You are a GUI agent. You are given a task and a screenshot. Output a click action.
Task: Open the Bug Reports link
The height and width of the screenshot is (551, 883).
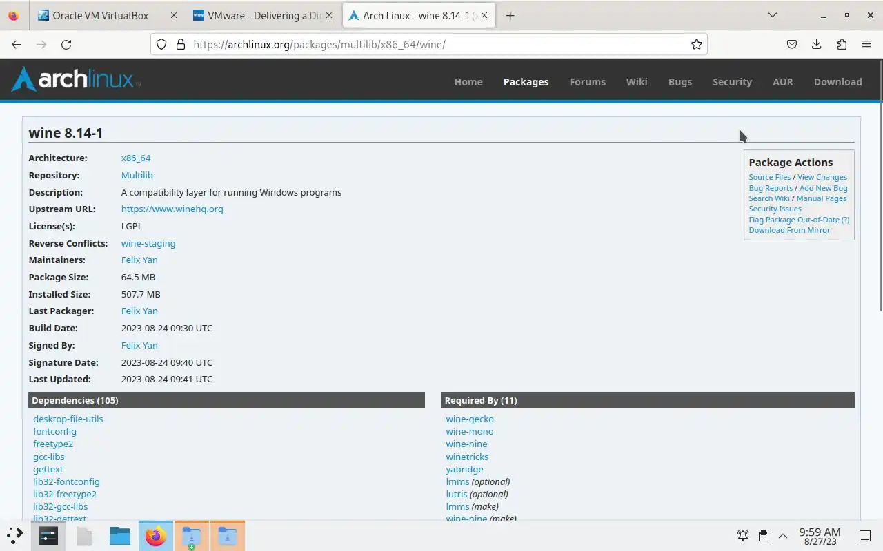pos(771,188)
